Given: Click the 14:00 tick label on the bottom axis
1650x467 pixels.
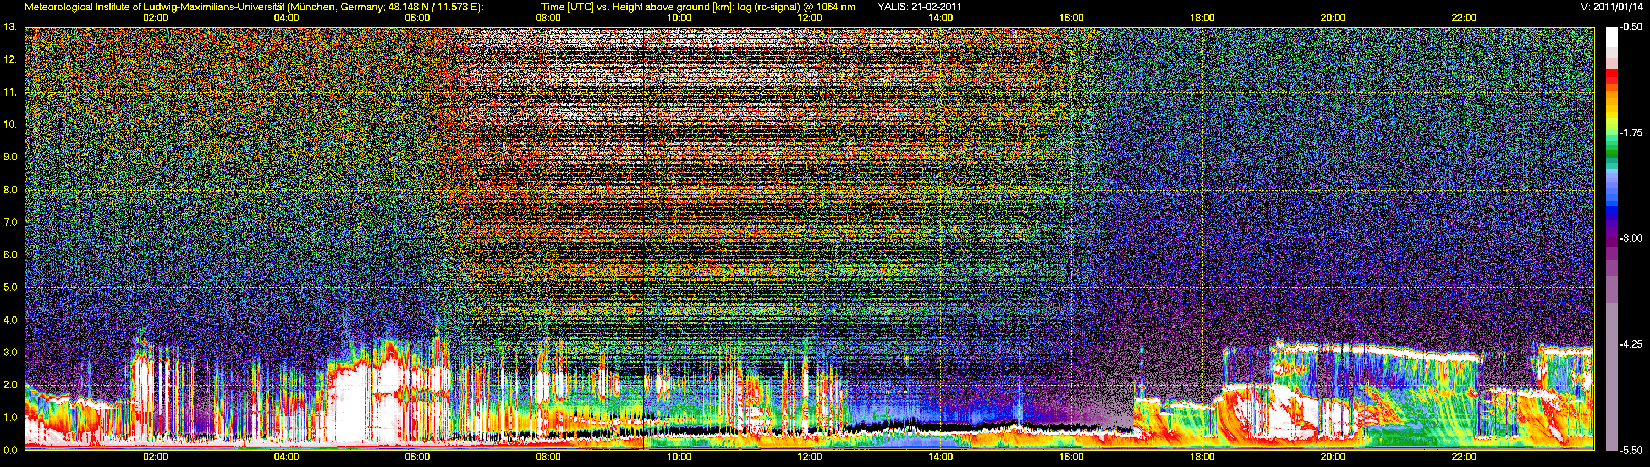Looking at the screenshot, I should click(941, 457).
